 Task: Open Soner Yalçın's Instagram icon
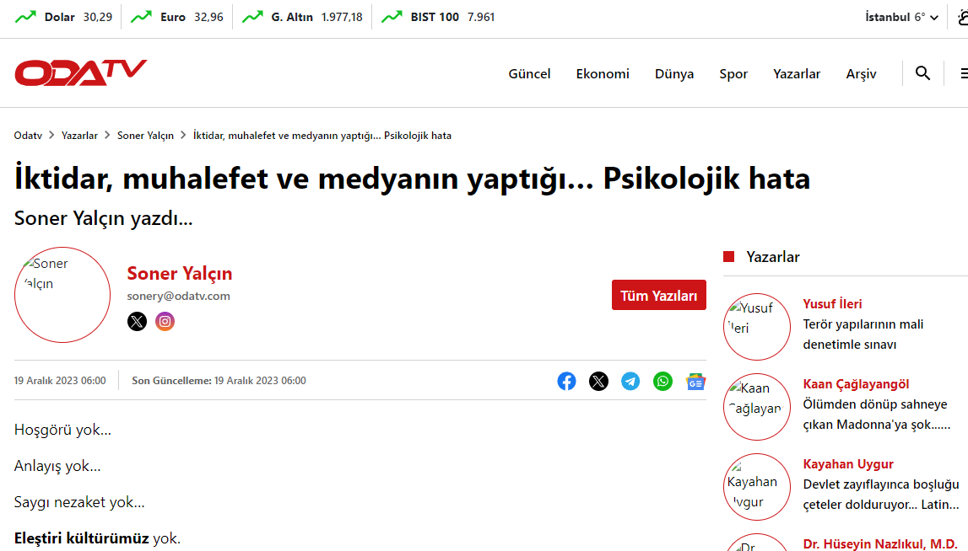click(165, 321)
